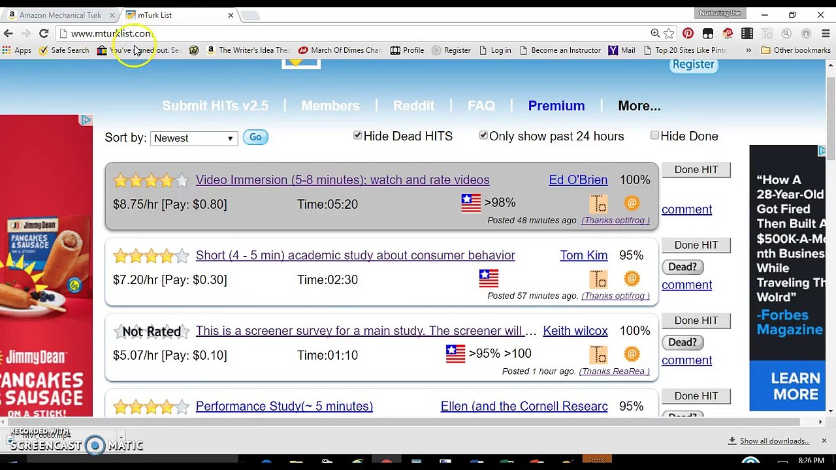Switch to the Amazon Mechanical Turk tab

(x=60, y=15)
